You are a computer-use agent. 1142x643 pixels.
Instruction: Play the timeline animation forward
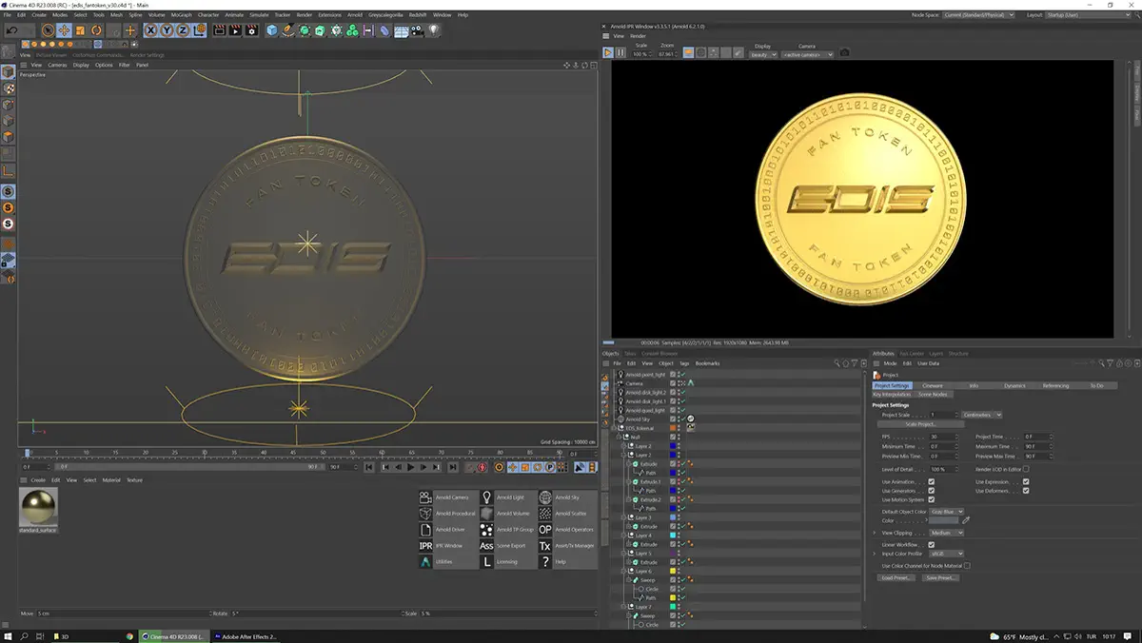[x=411, y=467]
